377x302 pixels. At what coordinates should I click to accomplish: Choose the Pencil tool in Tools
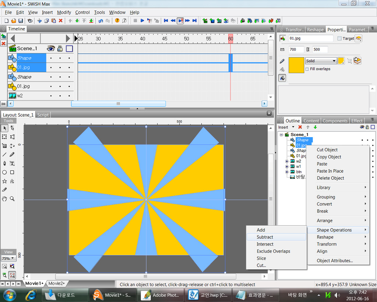point(12,155)
